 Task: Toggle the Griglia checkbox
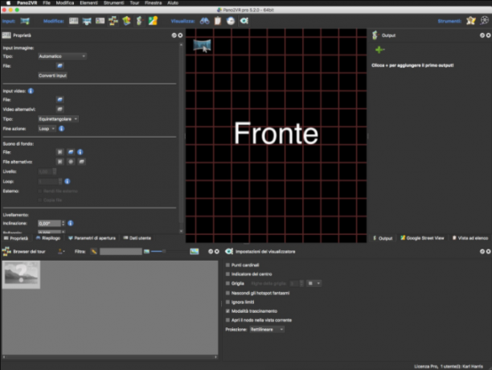point(228,283)
